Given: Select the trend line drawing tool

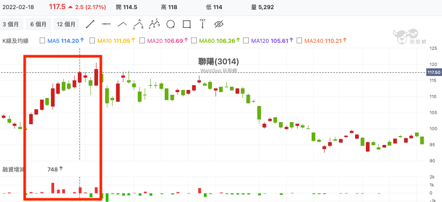Looking at the screenshot, I should [90, 24].
